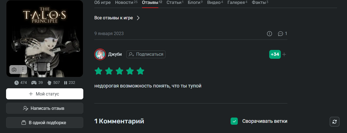Toggle the Сворачивать ветки checkbox
This screenshot has height=133, width=347.
[x=234, y=121]
